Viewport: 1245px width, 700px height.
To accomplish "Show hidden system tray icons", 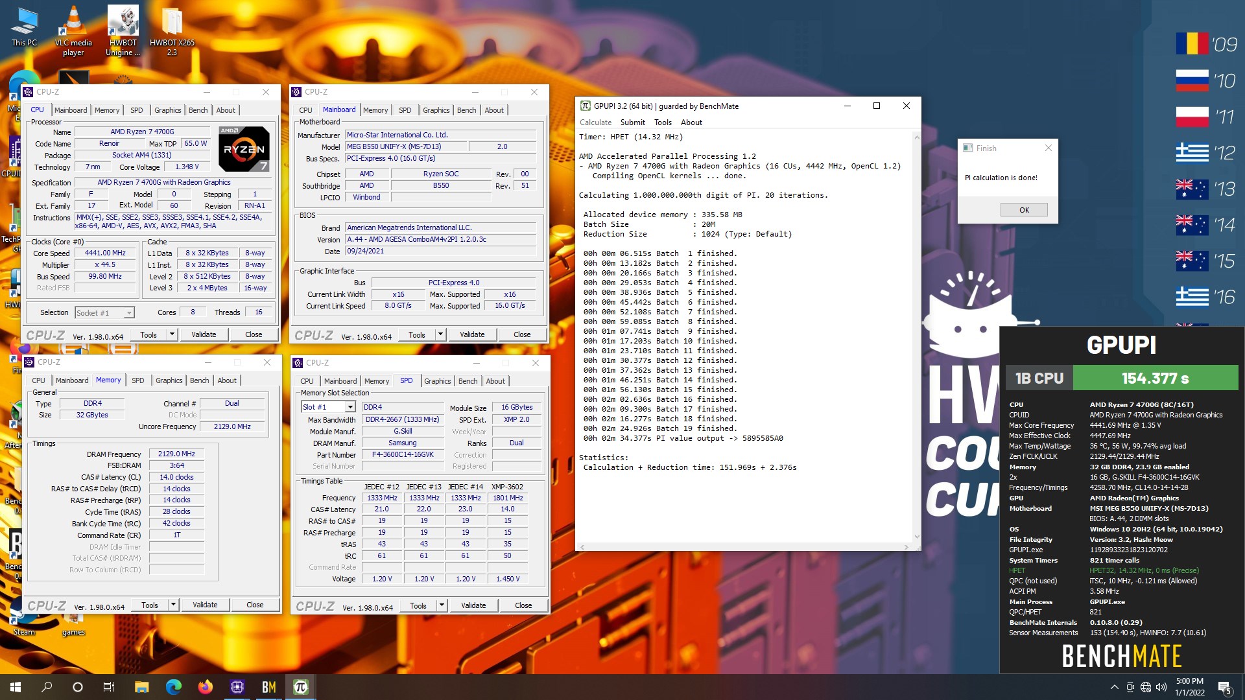I will click(x=1114, y=687).
